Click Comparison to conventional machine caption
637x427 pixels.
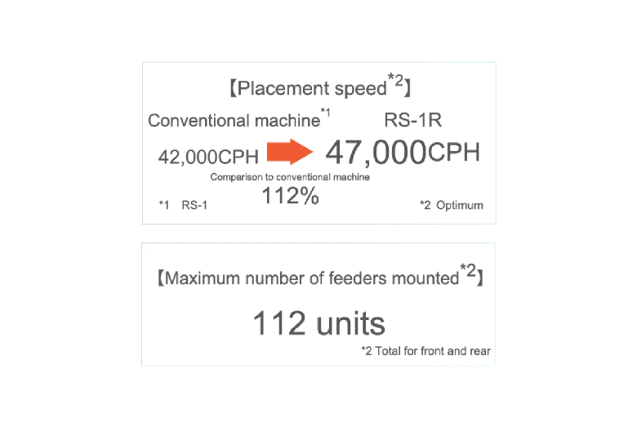click(x=290, y=177)
